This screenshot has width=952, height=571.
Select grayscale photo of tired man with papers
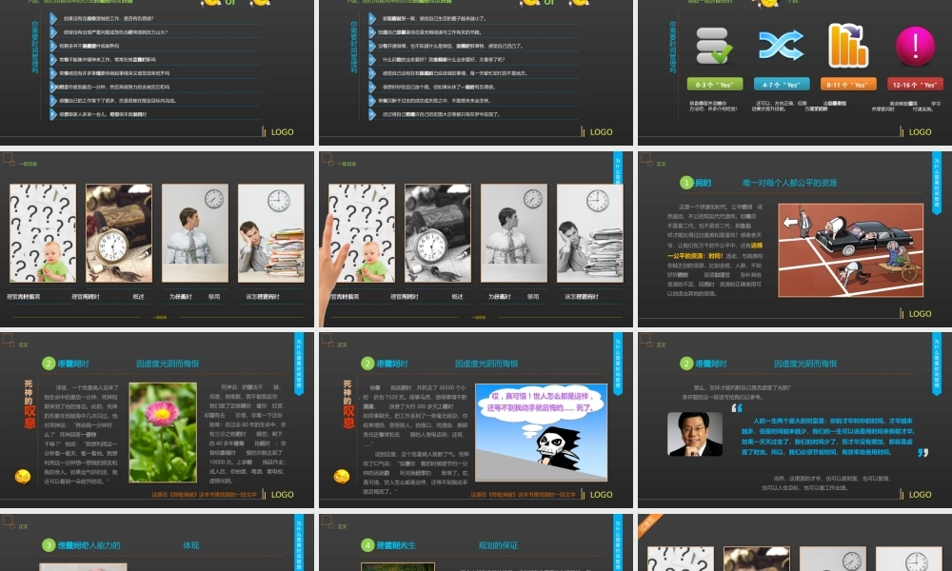pos(589,233)
